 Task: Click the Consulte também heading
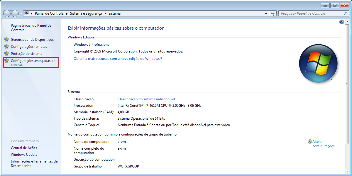[x=25, y=141]
